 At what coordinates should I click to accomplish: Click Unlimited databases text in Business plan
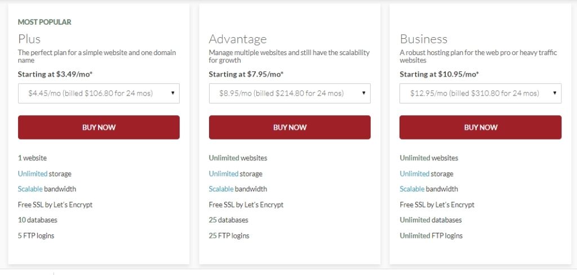point(430,220)
